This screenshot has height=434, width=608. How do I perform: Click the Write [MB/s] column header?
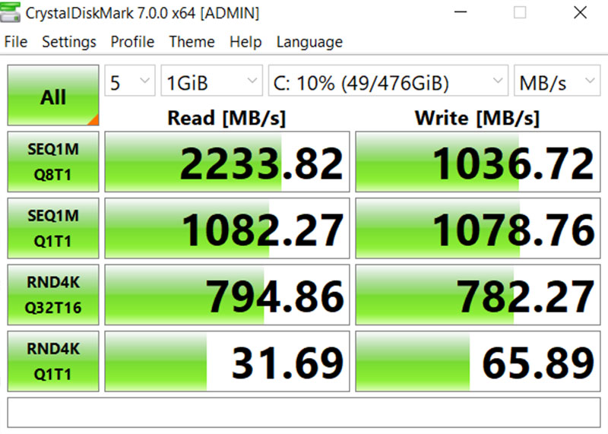pyautogui.click(x=477, y=118)
